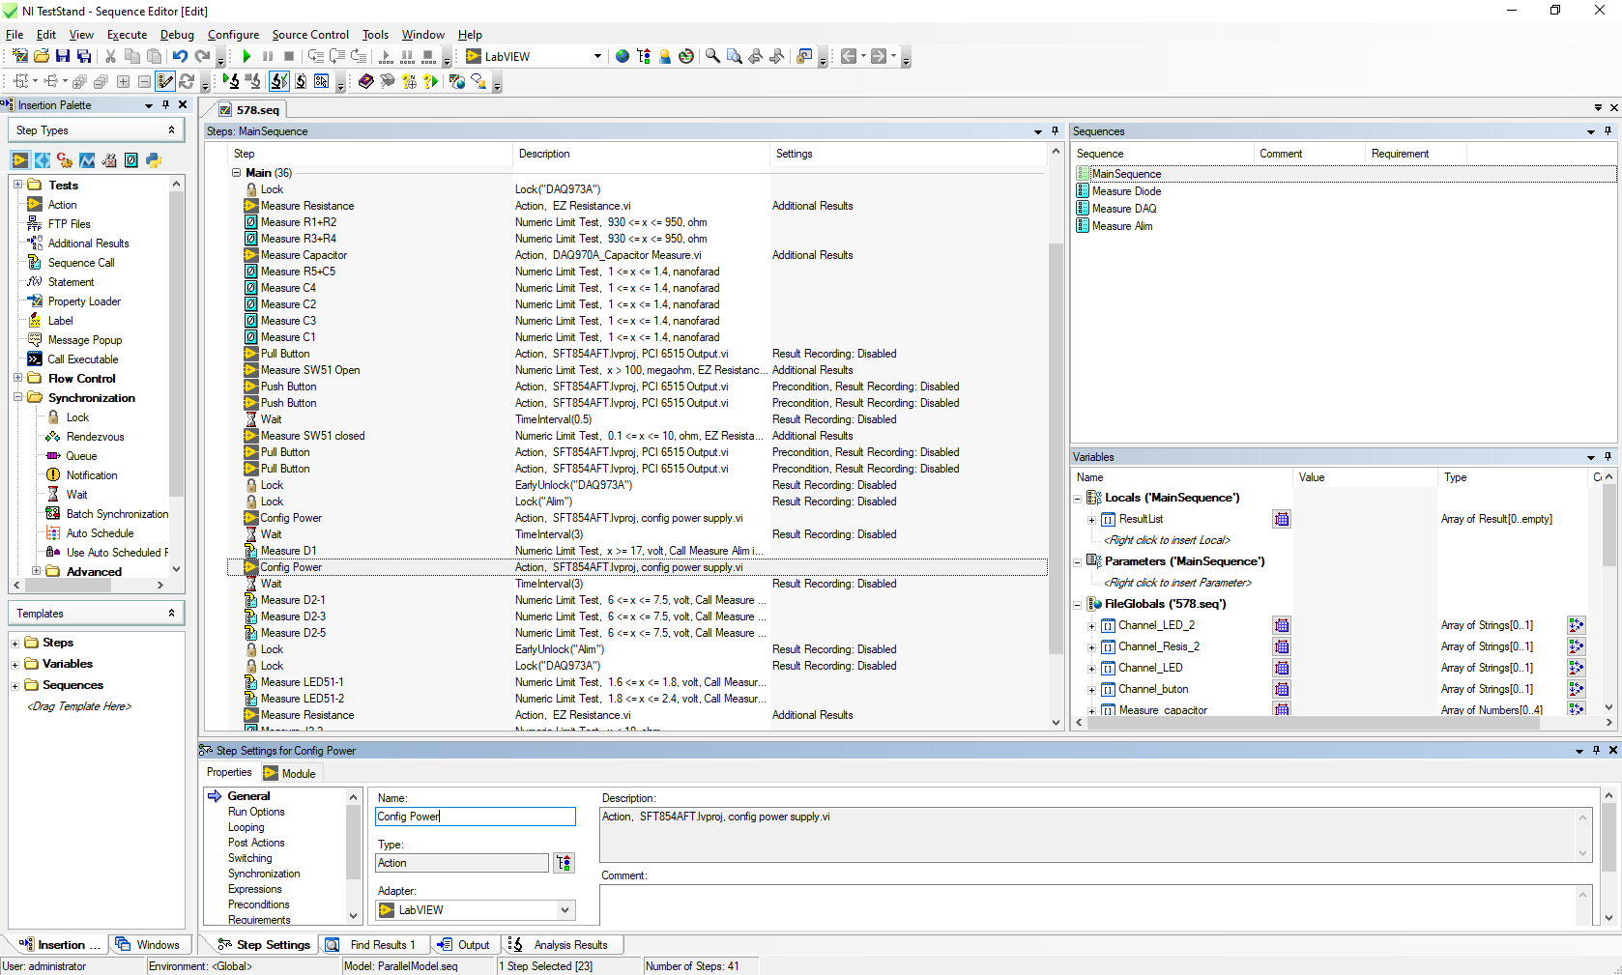Pause execution using the toolbar icon
1622x975 pixels.
click(268, 56)
